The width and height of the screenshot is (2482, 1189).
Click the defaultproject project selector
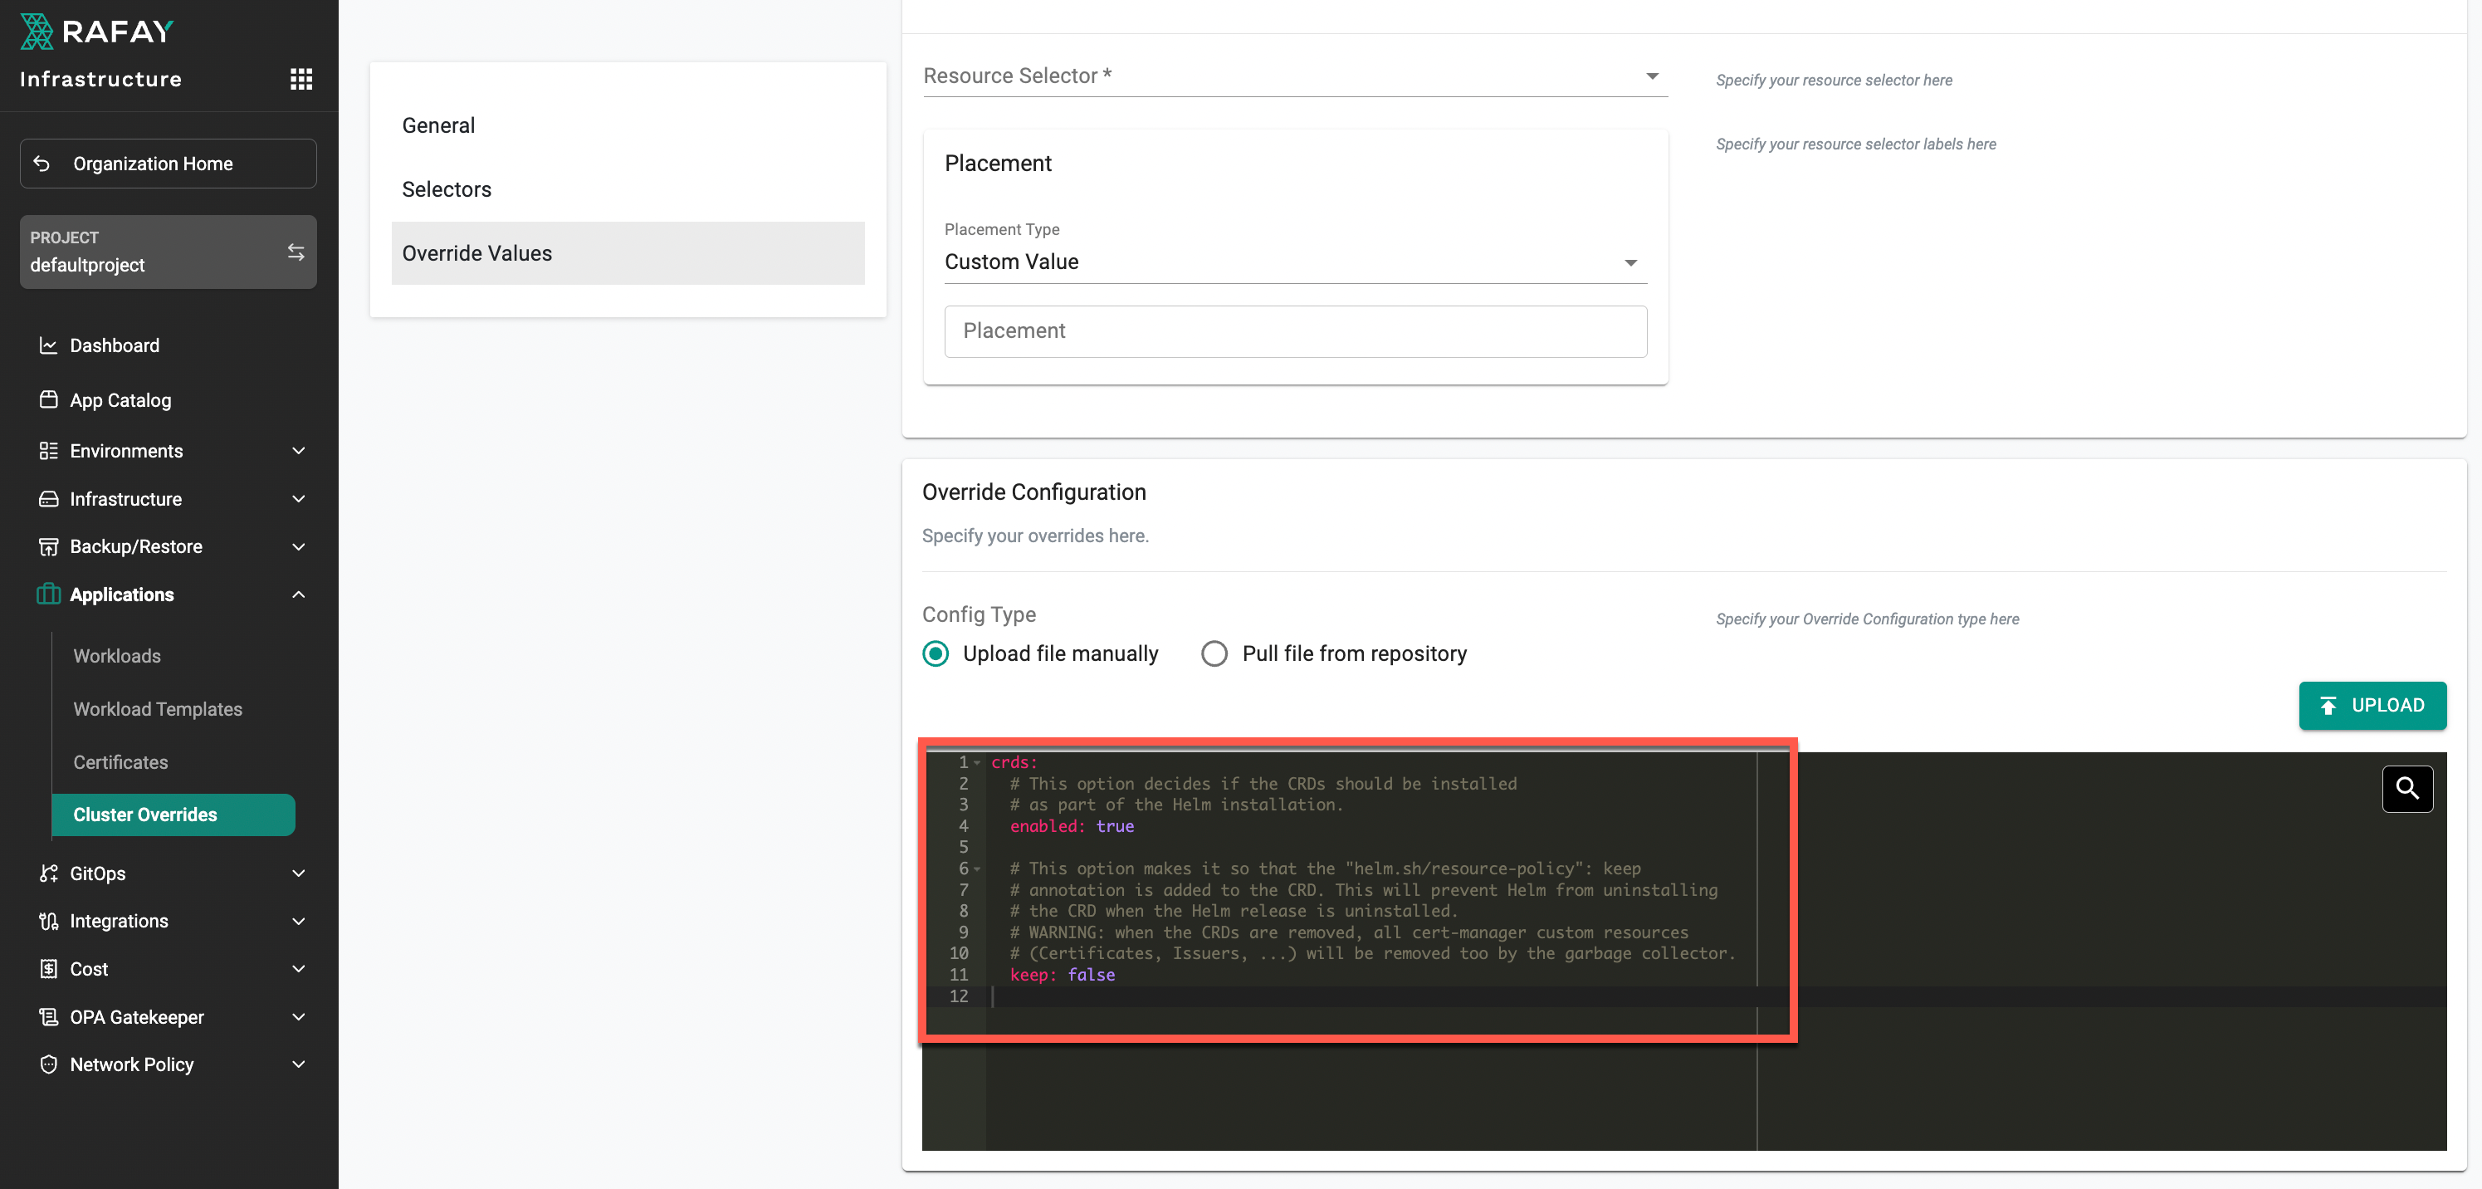click(168, 252)
